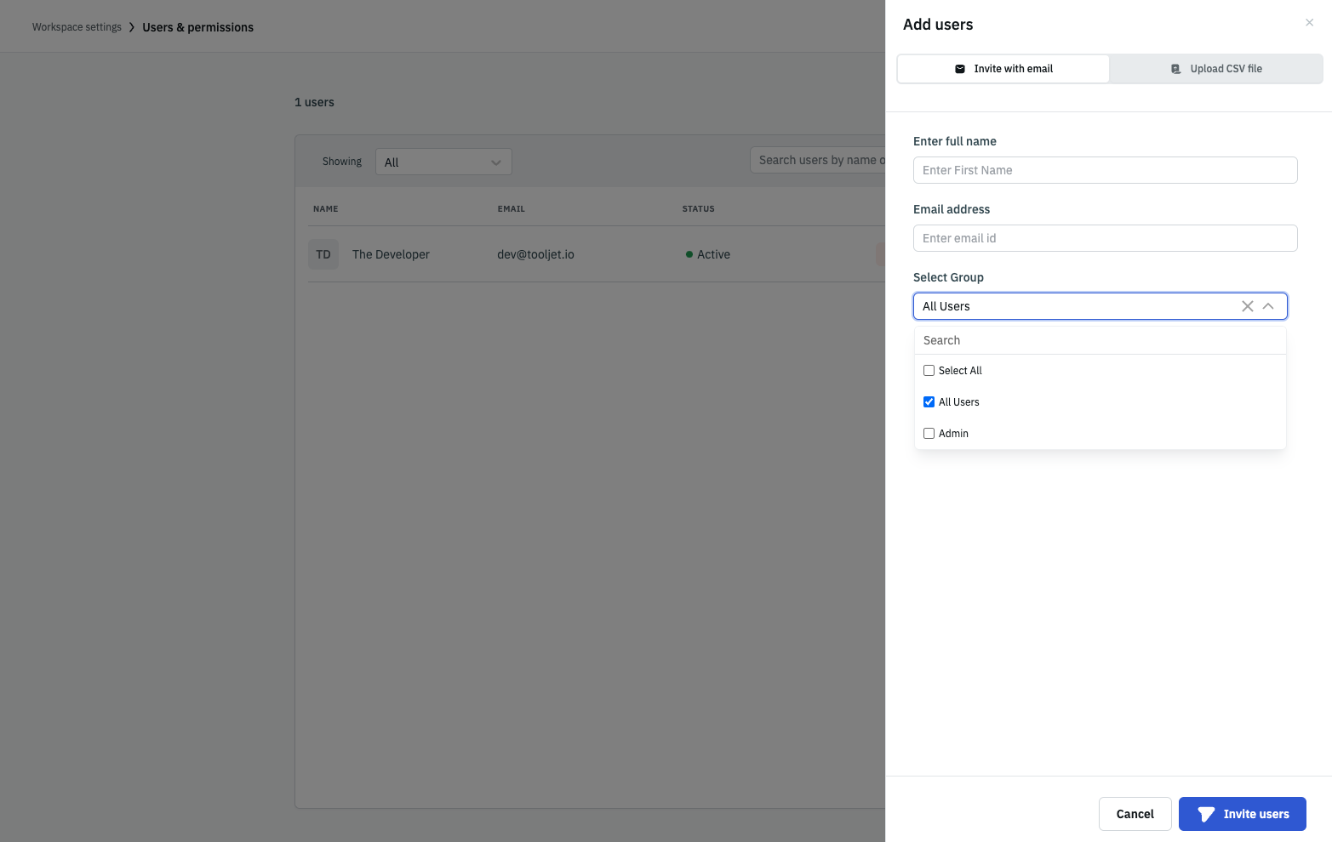The image size is (1332, 842).
Task: Open Workspace settings breadcrumb link
Action: click(77, 27)
